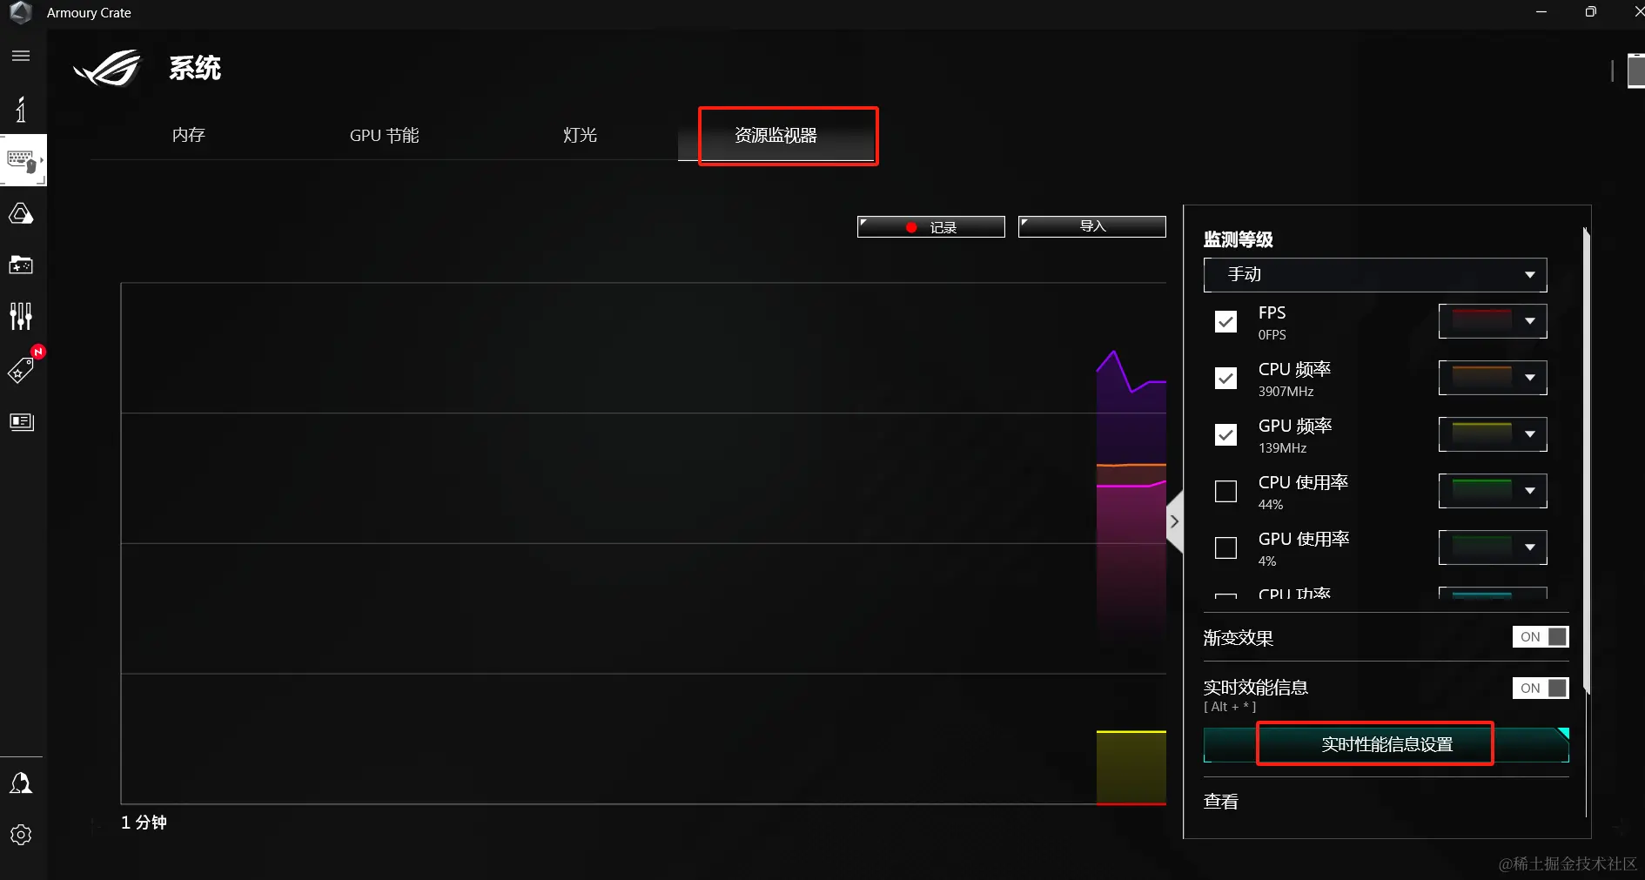1645x880 pixels.
Task: Switch to the 内存 tab
Action: (189, 135)
